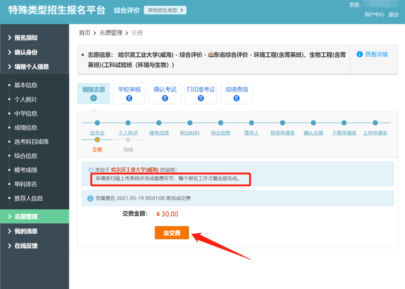The image size is (405, 289).
Task: Go to 用户中心
Action: 374,15
